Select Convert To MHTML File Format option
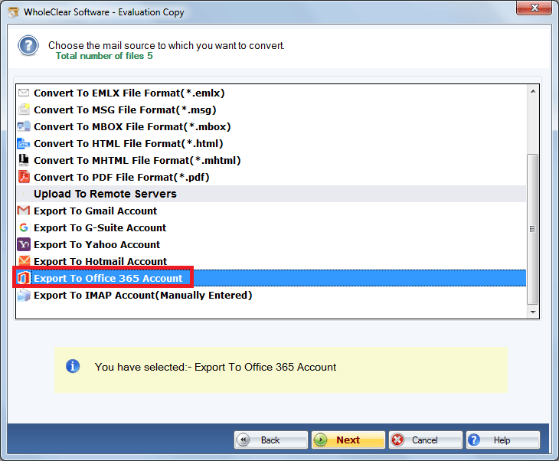 pyautogui.click(x=137, y=160)
